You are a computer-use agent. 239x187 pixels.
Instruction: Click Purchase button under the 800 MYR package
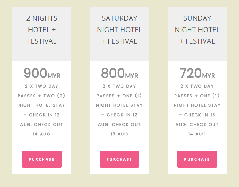(119, 159)
